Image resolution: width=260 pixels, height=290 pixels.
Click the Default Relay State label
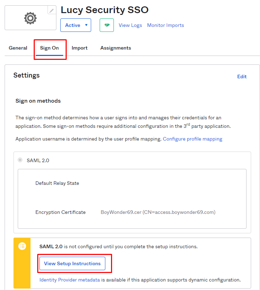[x=57, y=183]
